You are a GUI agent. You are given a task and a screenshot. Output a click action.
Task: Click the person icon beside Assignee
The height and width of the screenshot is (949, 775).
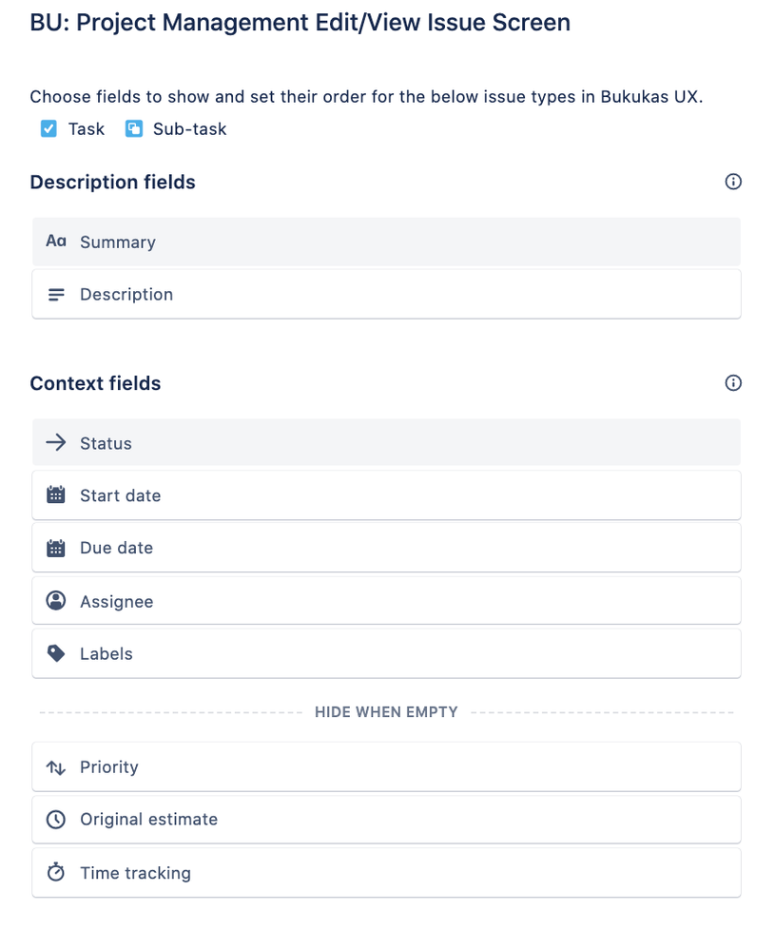(56, 601)
